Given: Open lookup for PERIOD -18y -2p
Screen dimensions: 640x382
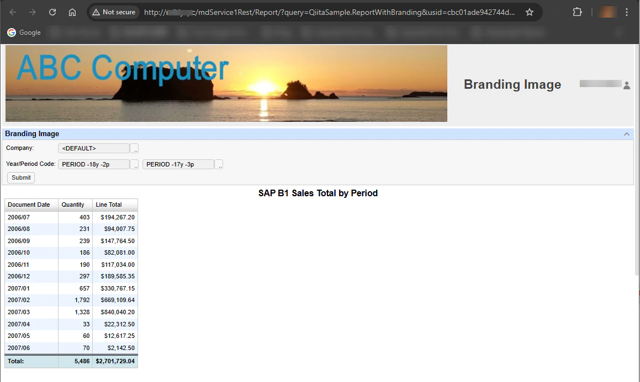Looking at the screenshot, I should pyautogui.click(x=134, y=164).
